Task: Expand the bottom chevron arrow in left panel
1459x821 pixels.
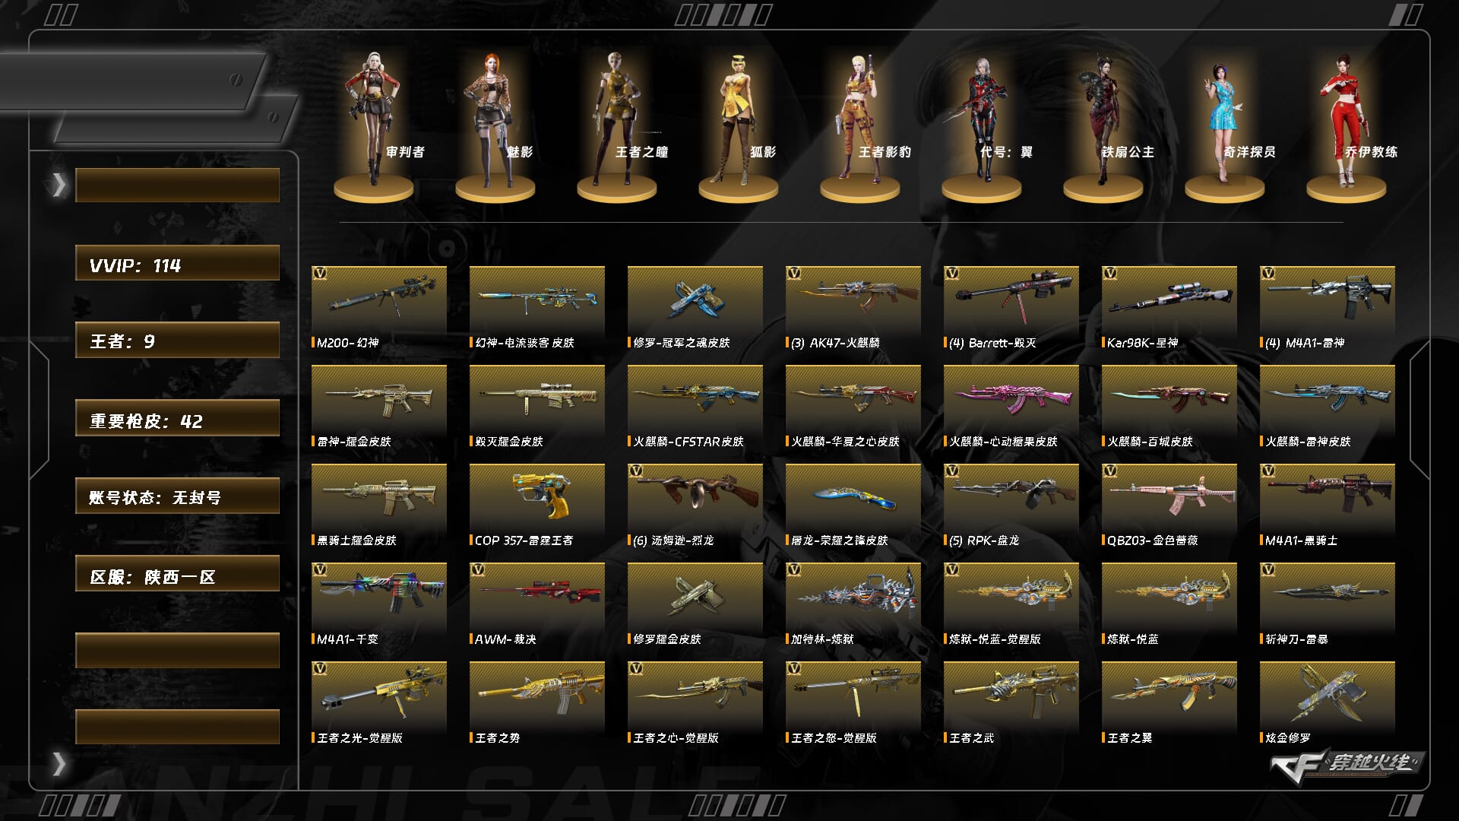Action: pos(59,763)
